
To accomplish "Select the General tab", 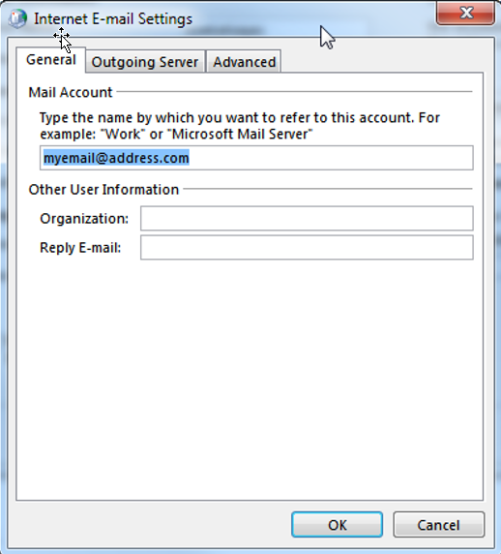I will [x=51, y=60].
